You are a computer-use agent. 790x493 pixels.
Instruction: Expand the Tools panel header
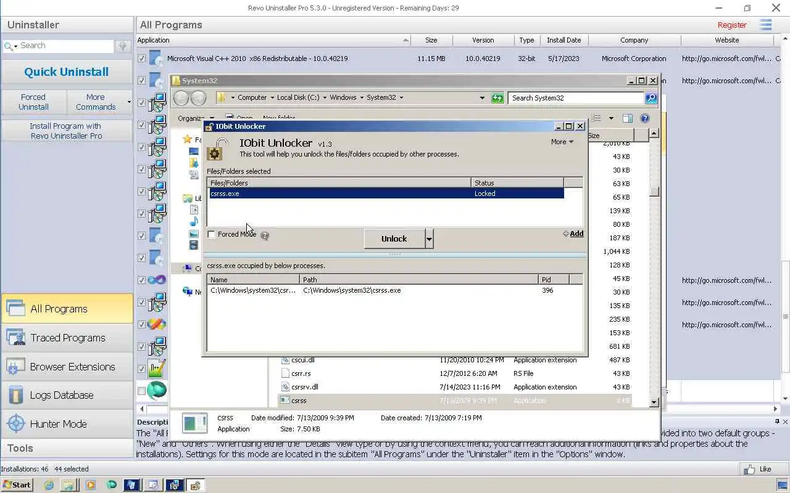pos(67,448)
